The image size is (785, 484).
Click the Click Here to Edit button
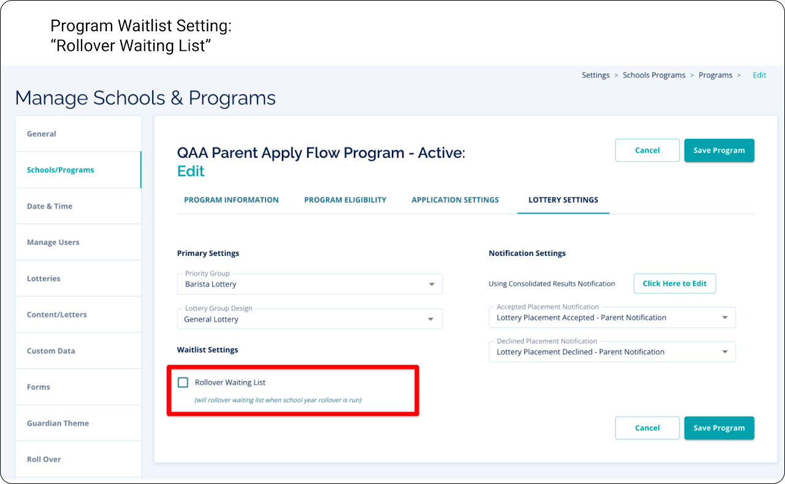(x=675, y=283)
